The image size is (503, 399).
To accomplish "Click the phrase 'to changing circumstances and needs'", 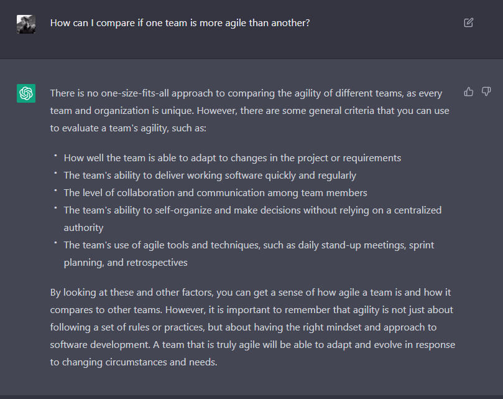I will click(134, 362).
